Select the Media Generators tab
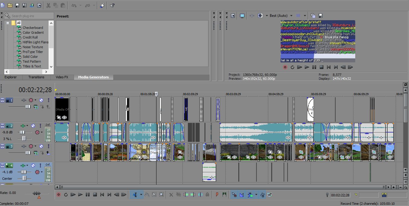The image size is (409, 206). point(93,77)
